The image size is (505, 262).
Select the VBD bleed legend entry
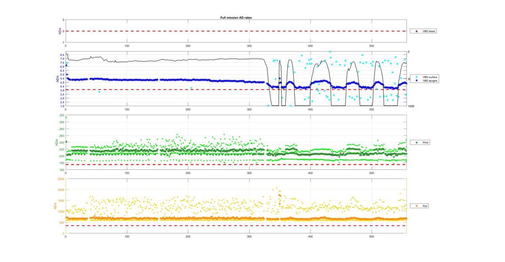(423, 31)
